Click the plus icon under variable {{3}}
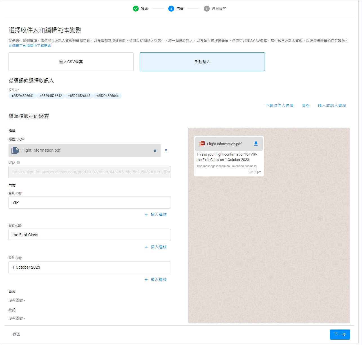The width and height of the screenshot is (362, 345). [146, 280]
